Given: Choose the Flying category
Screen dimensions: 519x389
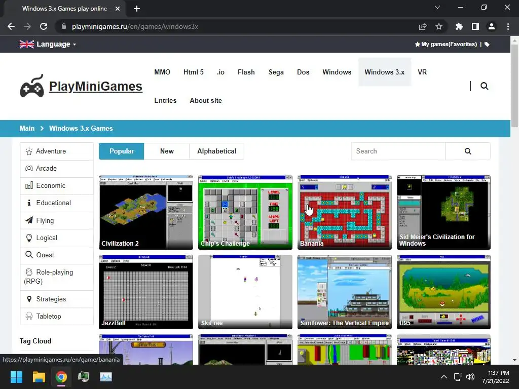Looking at the screenshot, I should point(57,220).
